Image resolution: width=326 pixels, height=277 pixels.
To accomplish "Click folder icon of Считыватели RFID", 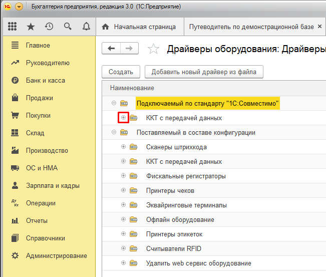I will pyautogui.click(x=134, y=249).
